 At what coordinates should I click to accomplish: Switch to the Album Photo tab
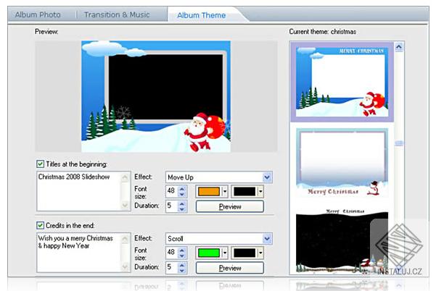coord(38,14)
